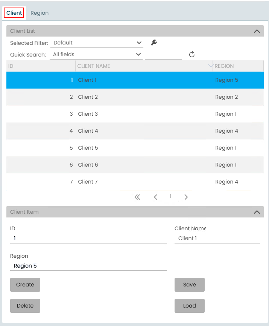Select the Client tab
Image resolution: width=269 pixels, height=326 pixels.
14,13
